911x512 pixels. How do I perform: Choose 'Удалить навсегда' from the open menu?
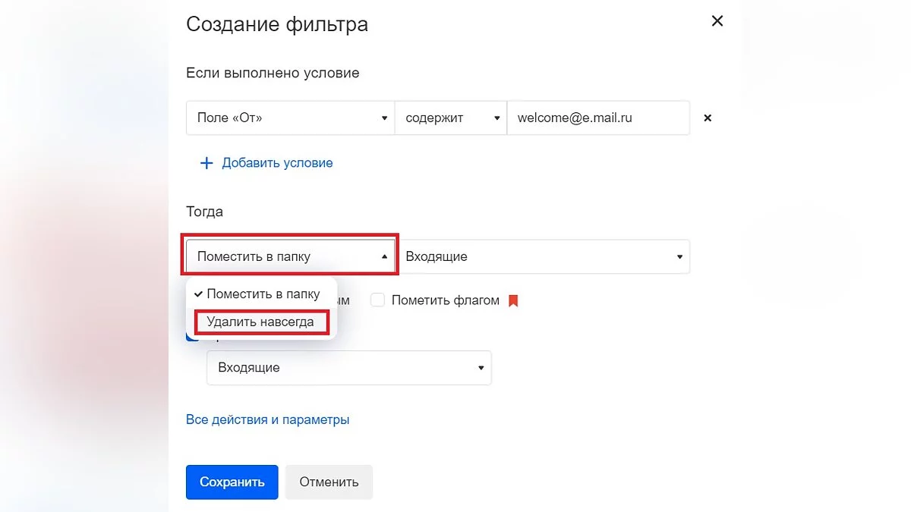point(260,322)
